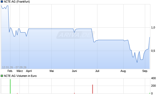The height and width of the screenshot is (96, 161).
Task: Click the small red volume bar before März
Action: 17,93
